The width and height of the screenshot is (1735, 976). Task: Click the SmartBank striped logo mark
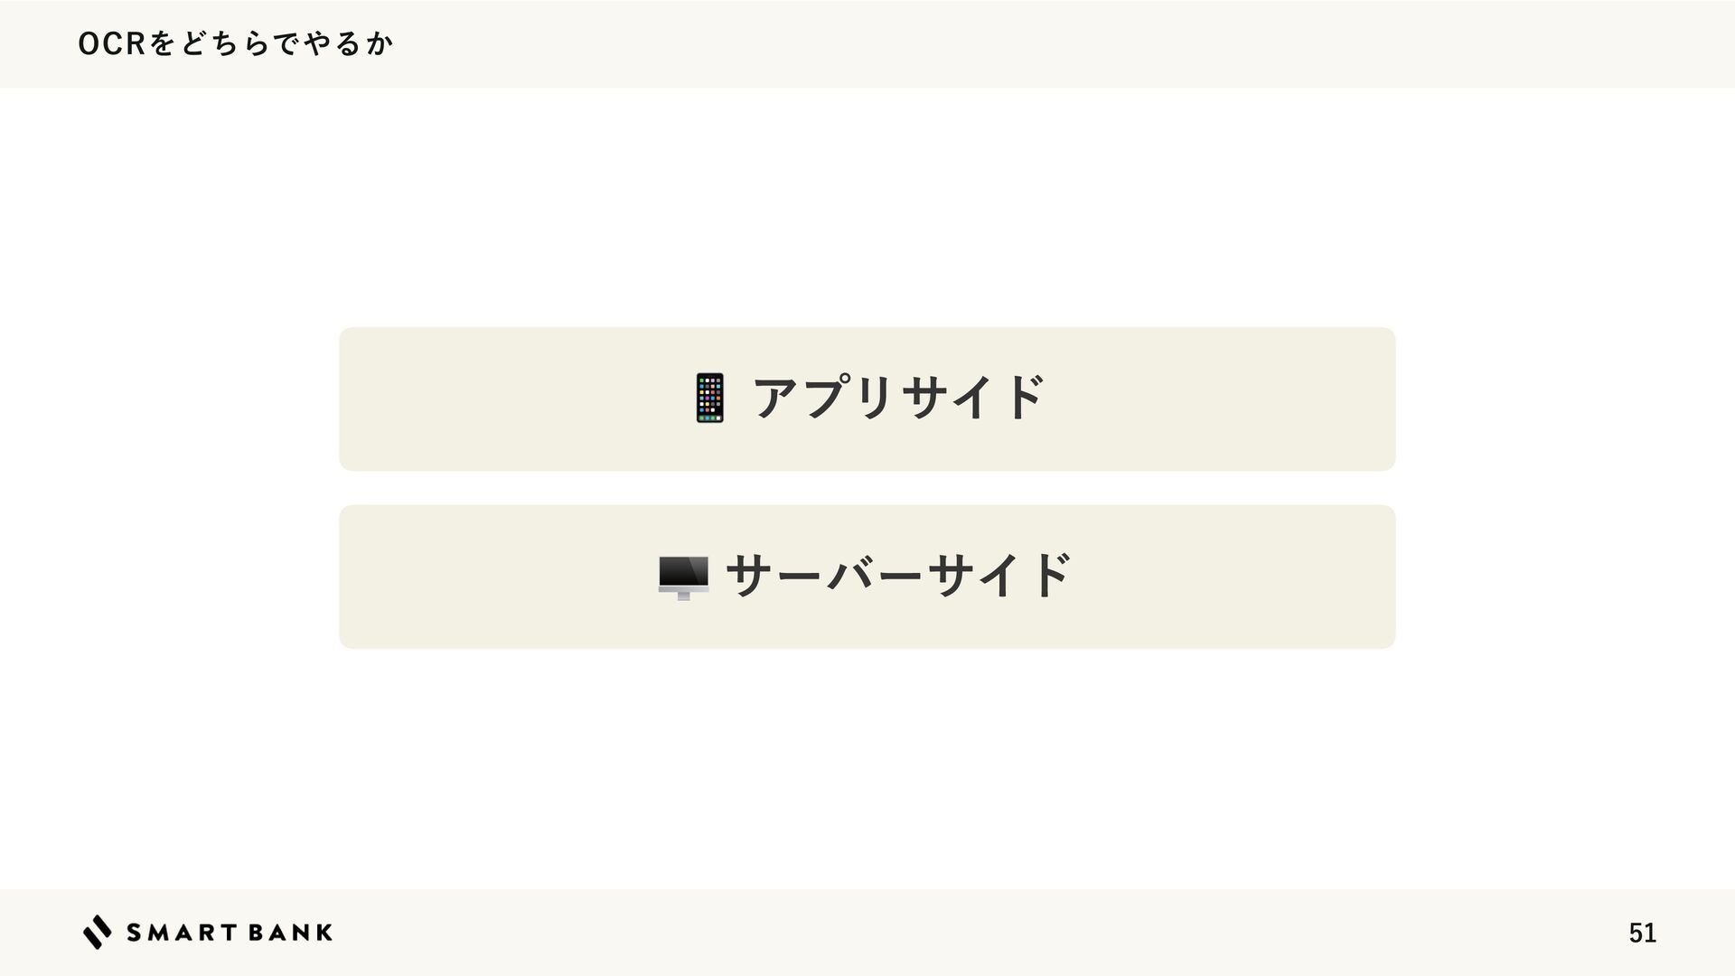coord(98,932)
